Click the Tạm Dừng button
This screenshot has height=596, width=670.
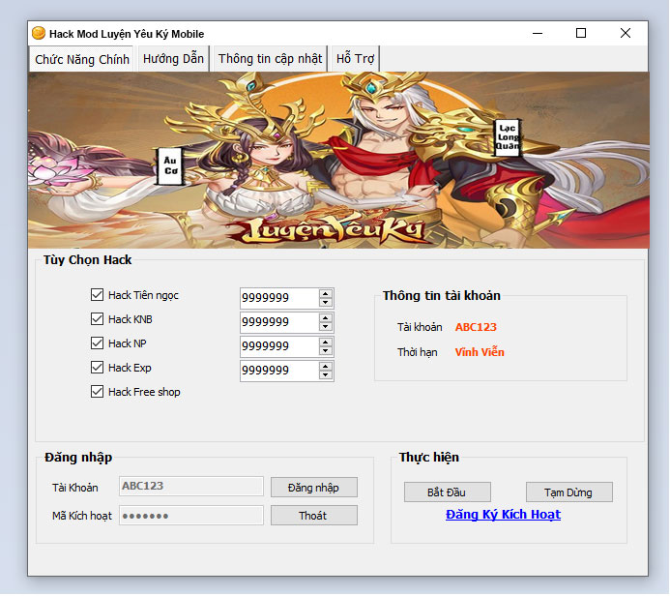pyautogui.click(x=568, y=492)
